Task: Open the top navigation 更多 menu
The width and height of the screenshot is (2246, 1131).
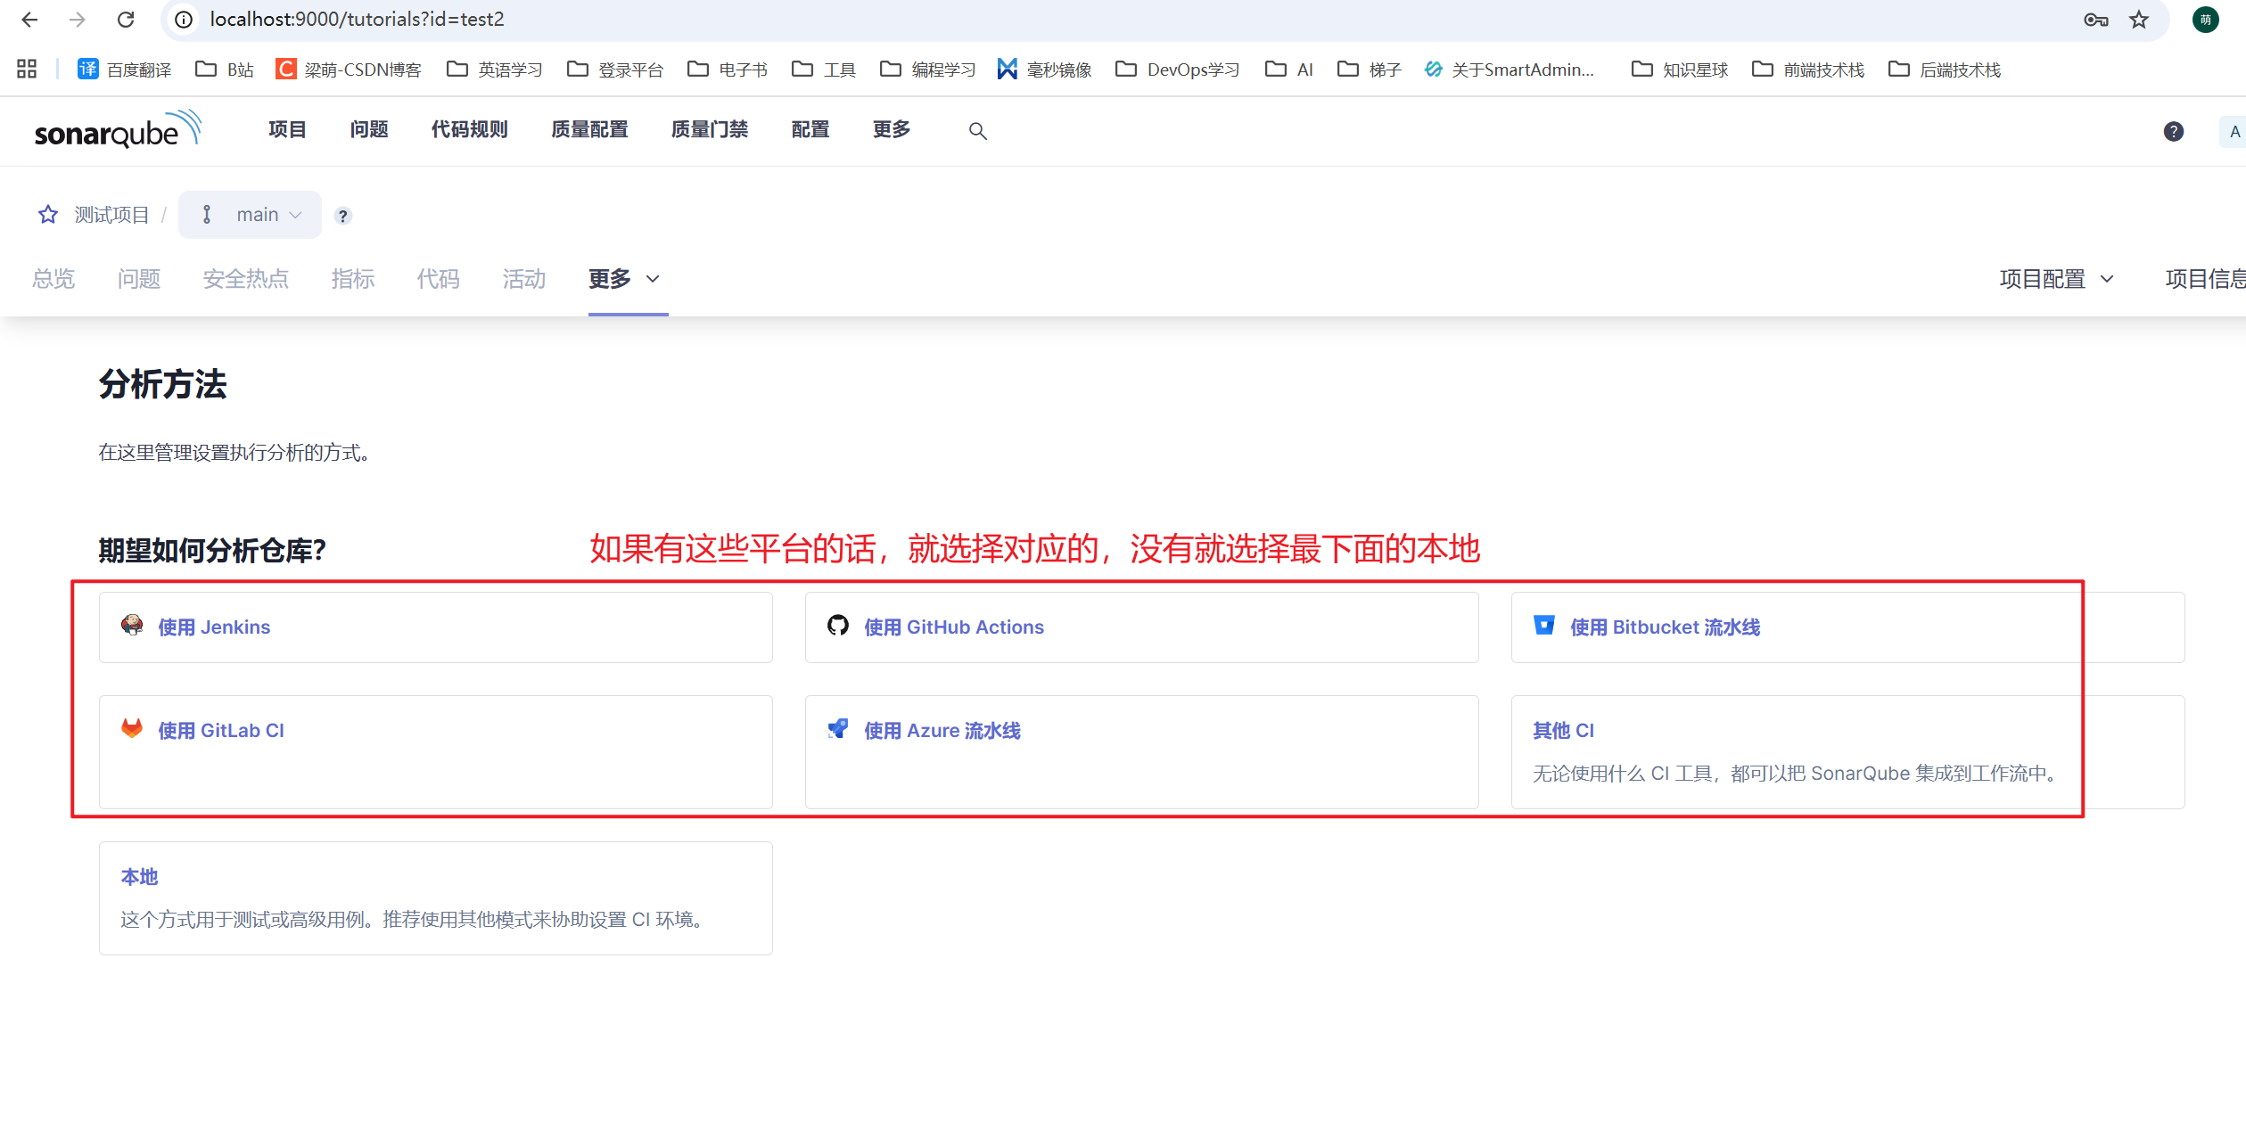Action: (892, 130)
